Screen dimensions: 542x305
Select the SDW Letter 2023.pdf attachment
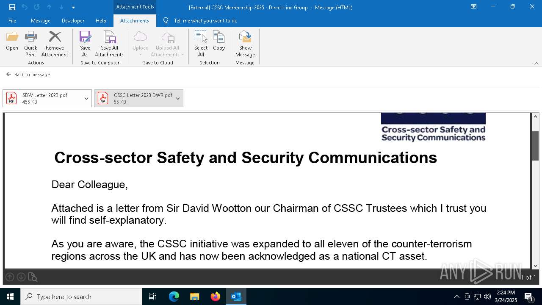43,98
